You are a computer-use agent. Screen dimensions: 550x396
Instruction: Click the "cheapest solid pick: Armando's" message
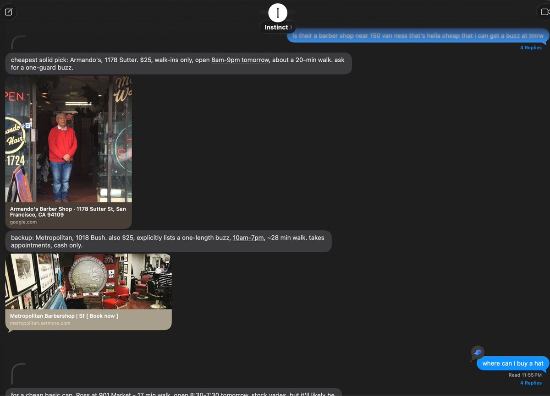[x=179, y=64]
